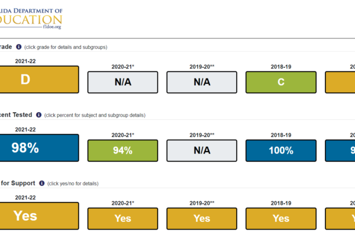355x236 pixels.
Task: Click the Percent Tested info icon
Action: coord(38,114)
